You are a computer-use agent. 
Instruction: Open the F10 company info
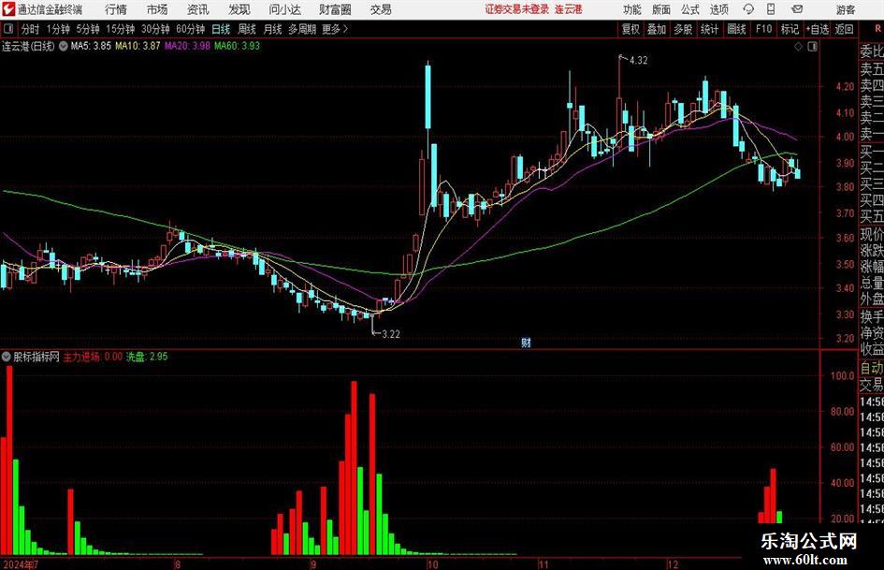(x=763, y=29)
